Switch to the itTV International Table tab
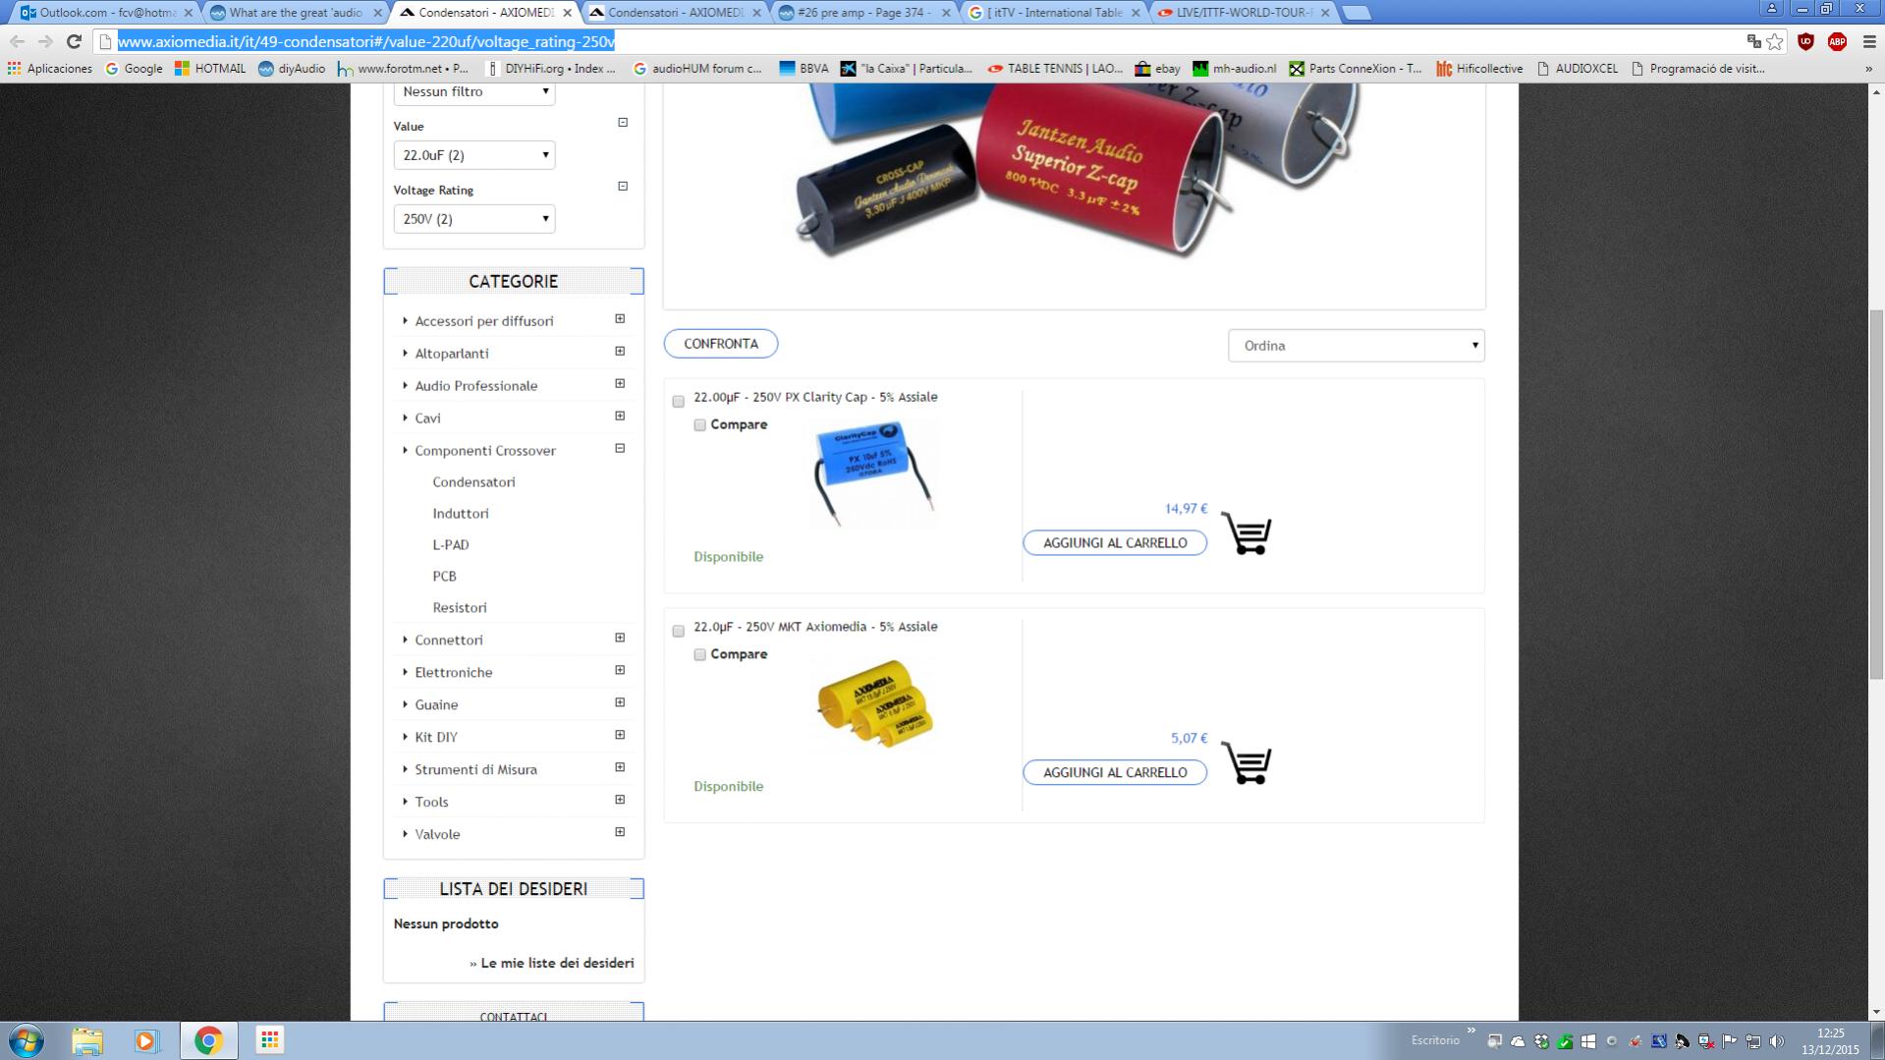Viewport: 1885px width, 1060px height. point(1054,13)
